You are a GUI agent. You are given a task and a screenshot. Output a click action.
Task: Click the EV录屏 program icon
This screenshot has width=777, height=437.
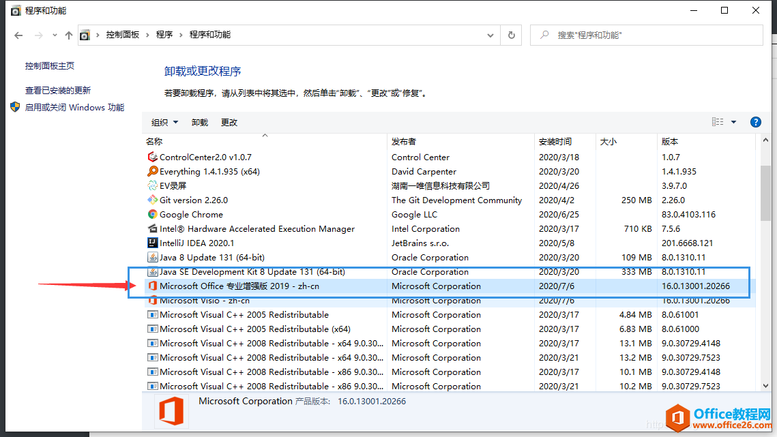point(153,186)
